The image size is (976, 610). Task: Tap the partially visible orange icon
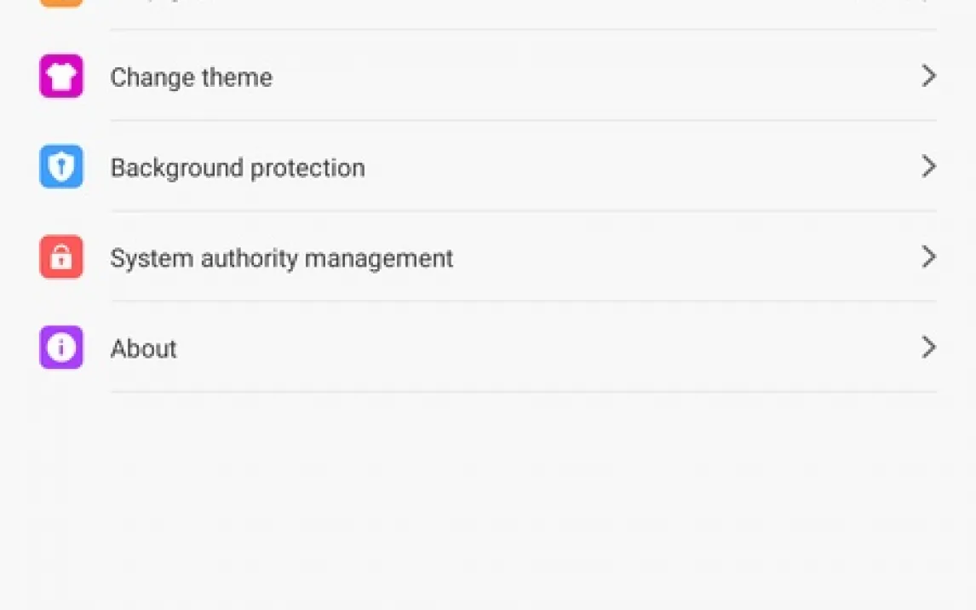pos(61,3)
